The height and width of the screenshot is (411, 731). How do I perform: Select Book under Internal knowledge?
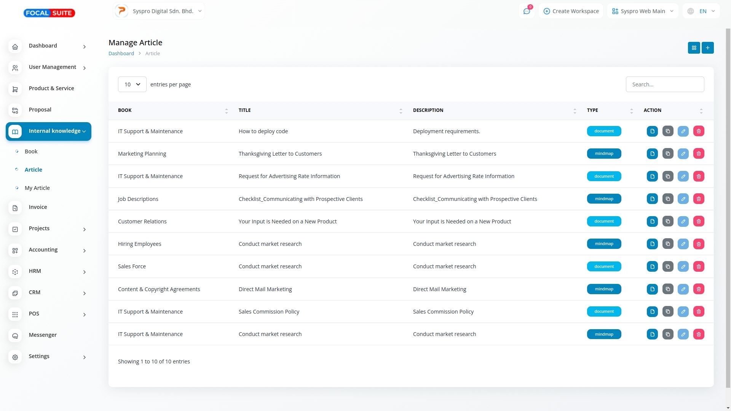pyautogui.click(x=31, y=151)
